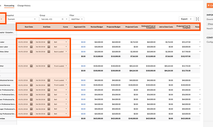
Task: Click the Revised Budget column header
Action: click(97, 27)
